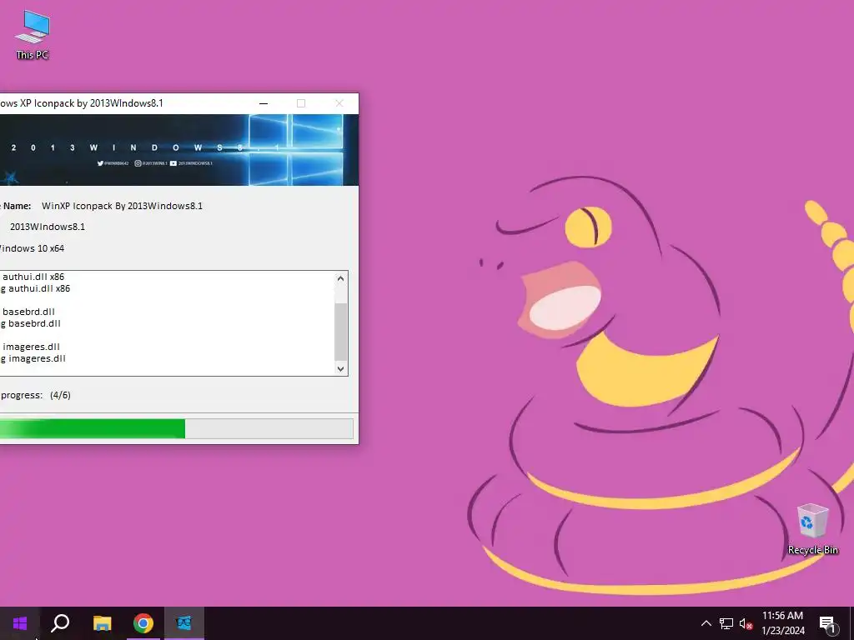Viewport: 854px width, 640px height.
Task: Launch Google Chrome from the taskbar
Action: [x=143, y=623]
